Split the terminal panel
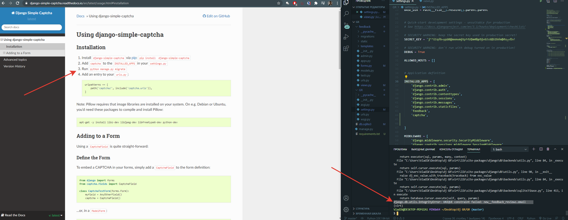 click(541, 149)
